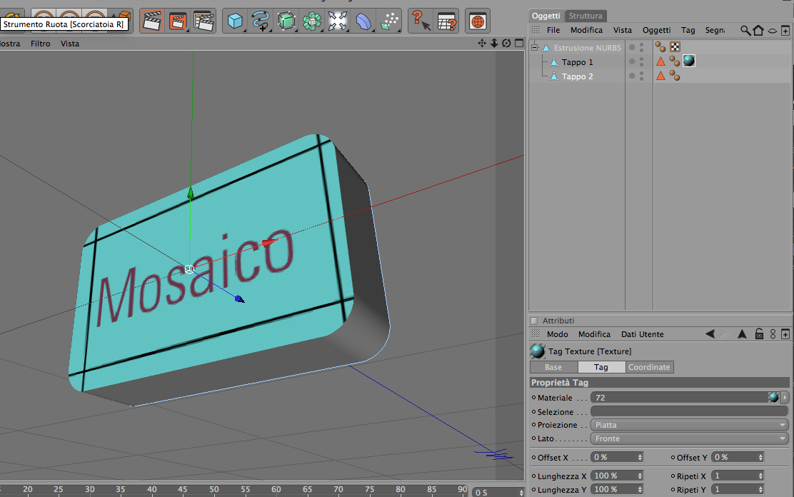Activate the context help cursor icon
This screenshot has width=794, height=497.
point(421,21)
